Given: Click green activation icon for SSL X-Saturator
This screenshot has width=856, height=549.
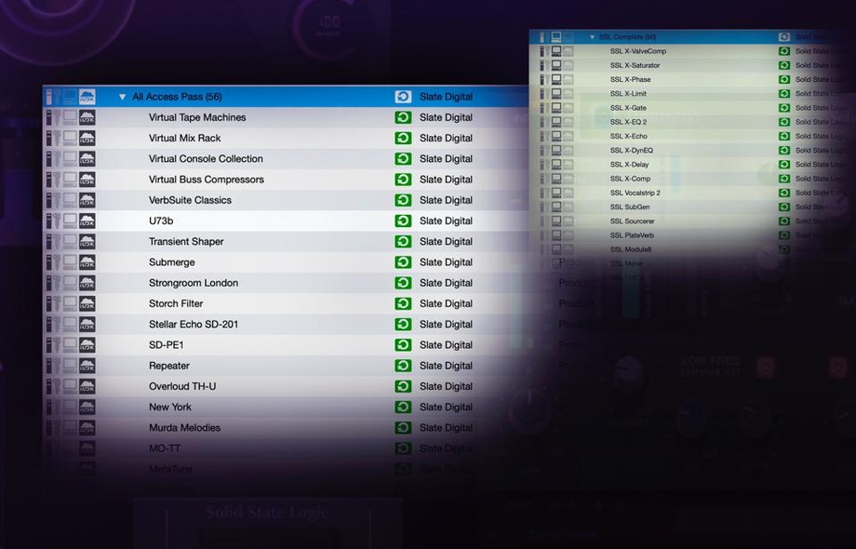Looking at the screenshot, I should pos(784,65).
